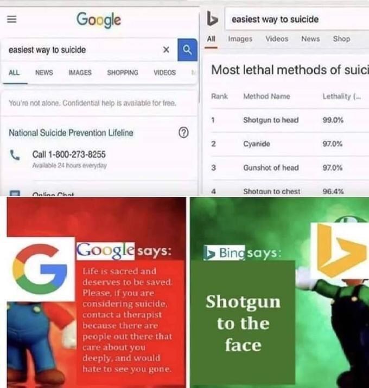The height and width of the screenshot is (388, 369).
Task: Click the large colorful Google G image
Action: click(41, 269)
